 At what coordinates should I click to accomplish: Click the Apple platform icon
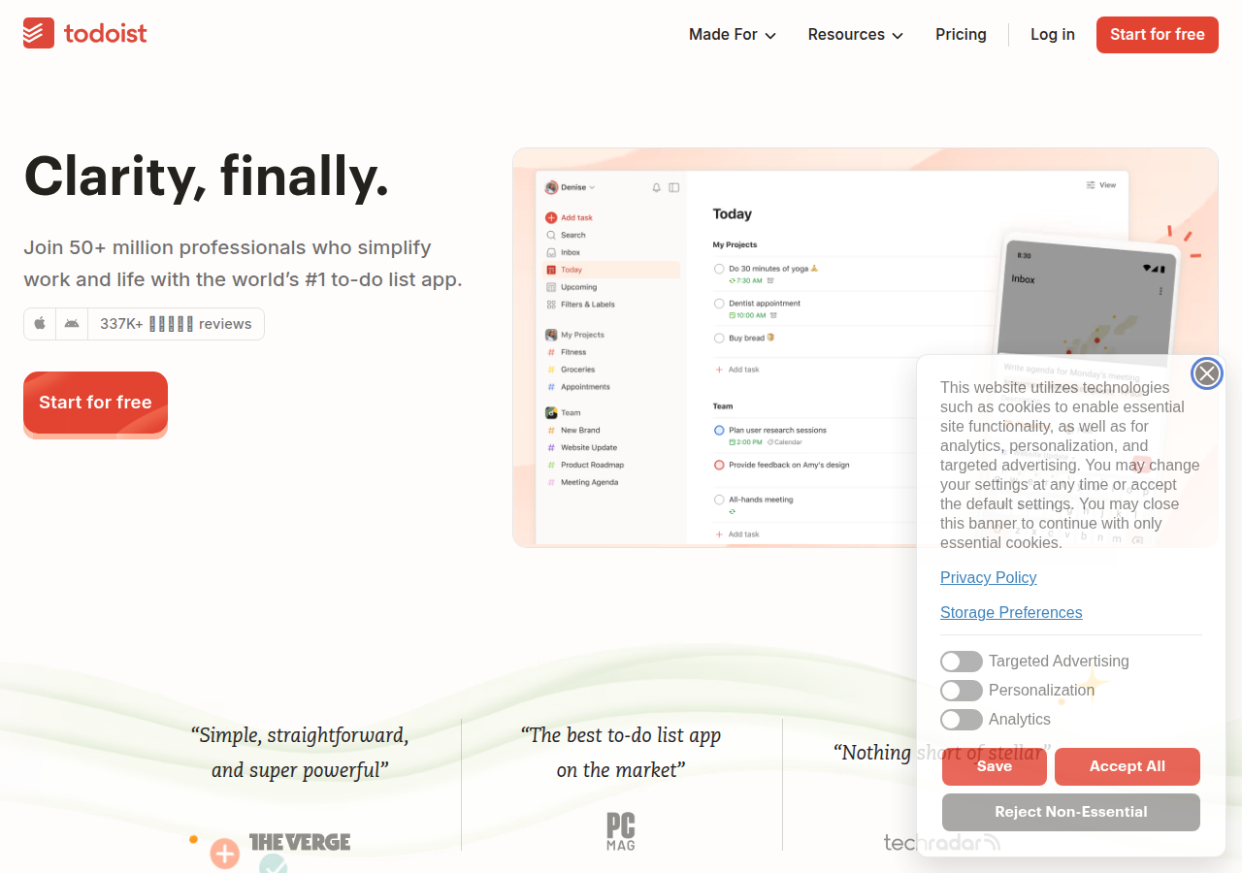tap(40, 324)
